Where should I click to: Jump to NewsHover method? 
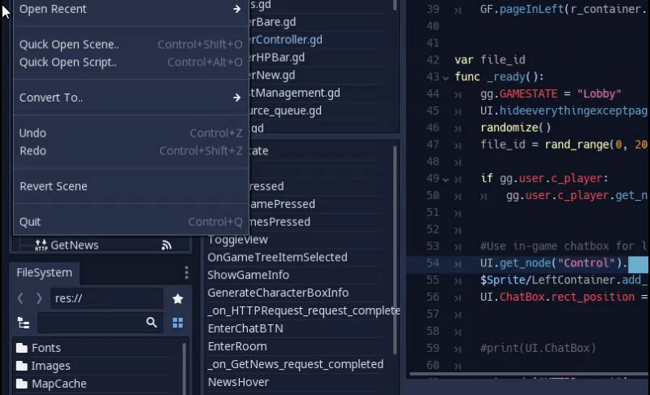click(x=238, y=382)
